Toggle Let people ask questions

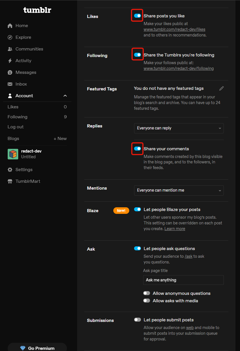click(138, 248)
